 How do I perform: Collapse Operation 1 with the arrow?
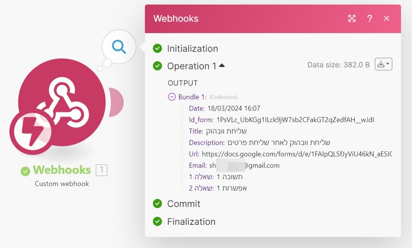222,65
